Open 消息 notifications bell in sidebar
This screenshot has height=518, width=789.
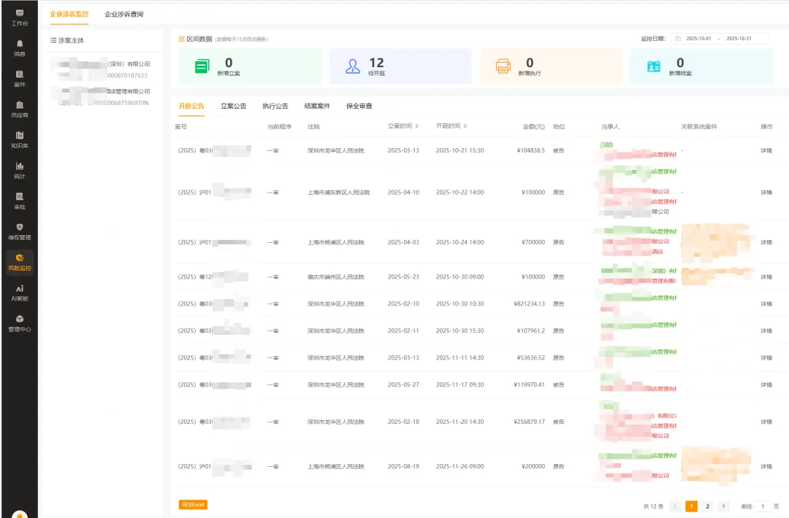pos(19,48)
